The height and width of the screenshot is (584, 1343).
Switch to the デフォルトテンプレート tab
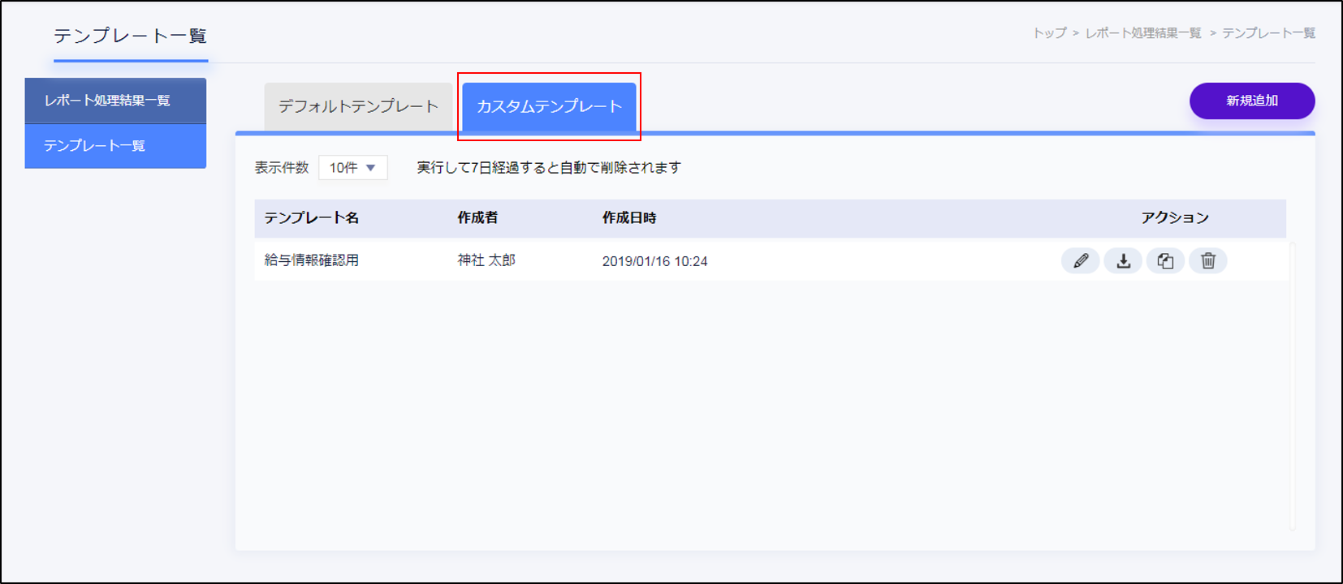358,106
